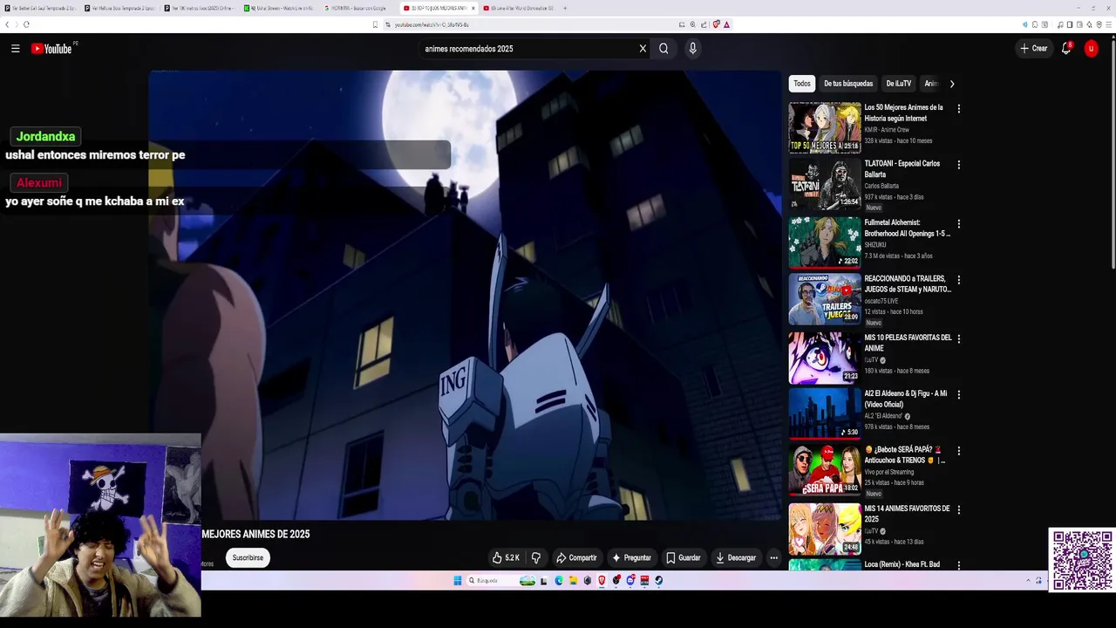The width and height of the screenshot is (1116, 628).
Task: Select the De iLuTV chip
Action: [898, 84]
